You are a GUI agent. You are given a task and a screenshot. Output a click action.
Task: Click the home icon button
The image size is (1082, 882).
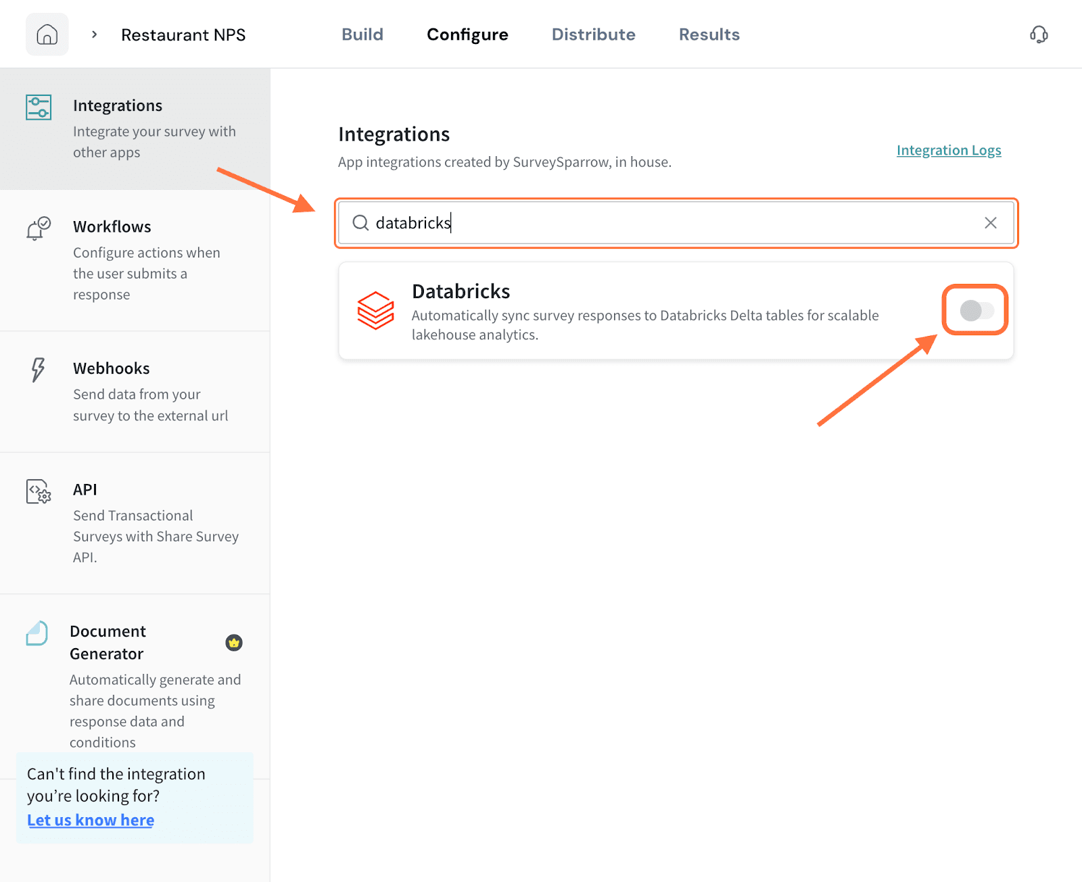click(x=47, y=34)
